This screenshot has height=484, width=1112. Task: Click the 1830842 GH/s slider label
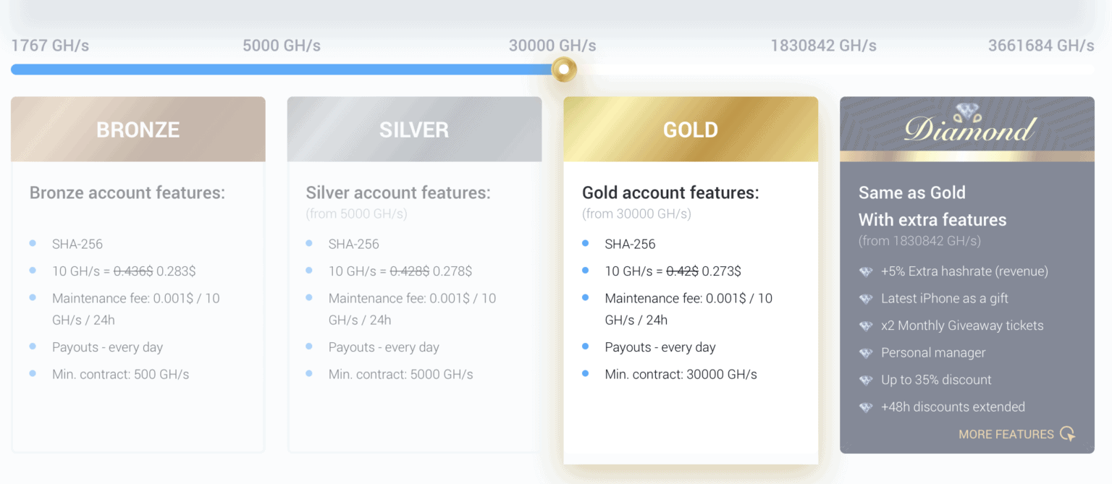tap(823, 45)
